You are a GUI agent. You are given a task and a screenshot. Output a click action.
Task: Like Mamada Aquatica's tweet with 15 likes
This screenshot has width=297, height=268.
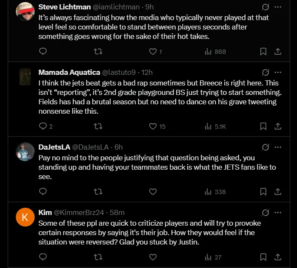tap(153, 127)
